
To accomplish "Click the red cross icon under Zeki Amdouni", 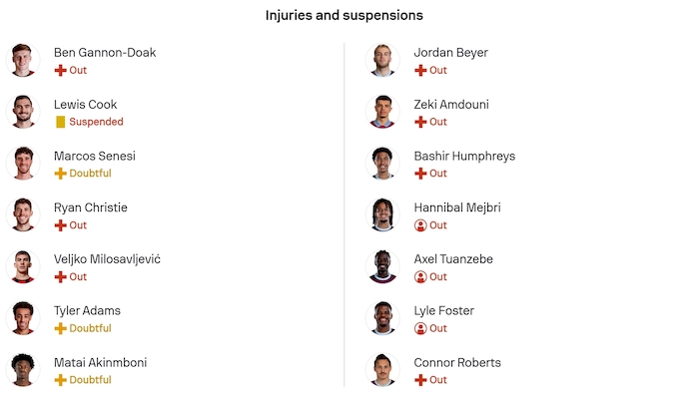I will point(420,122).
